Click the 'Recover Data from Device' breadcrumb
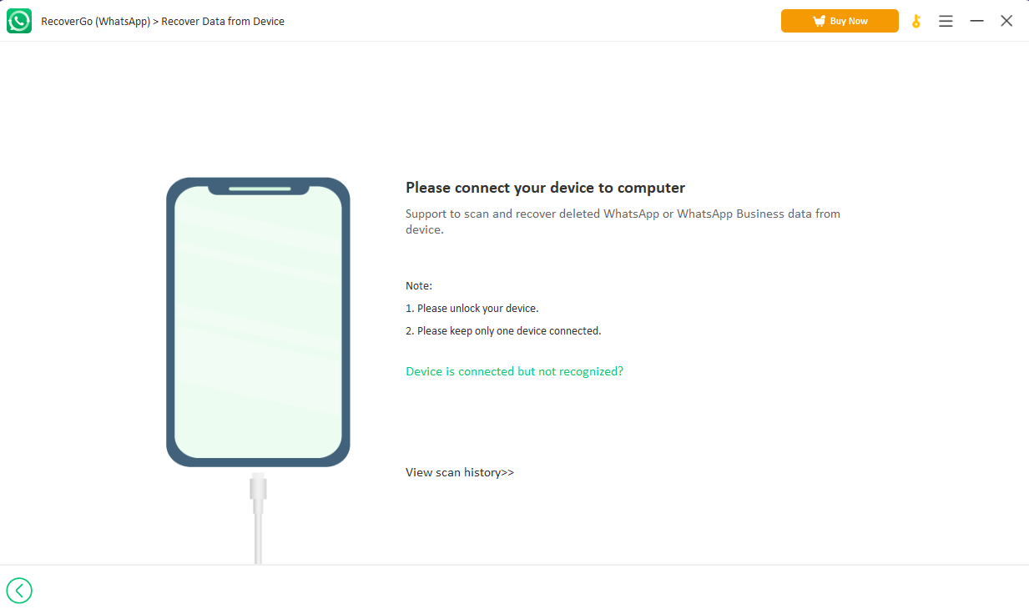Screen dimensions: 1029x614 [223, 22]
